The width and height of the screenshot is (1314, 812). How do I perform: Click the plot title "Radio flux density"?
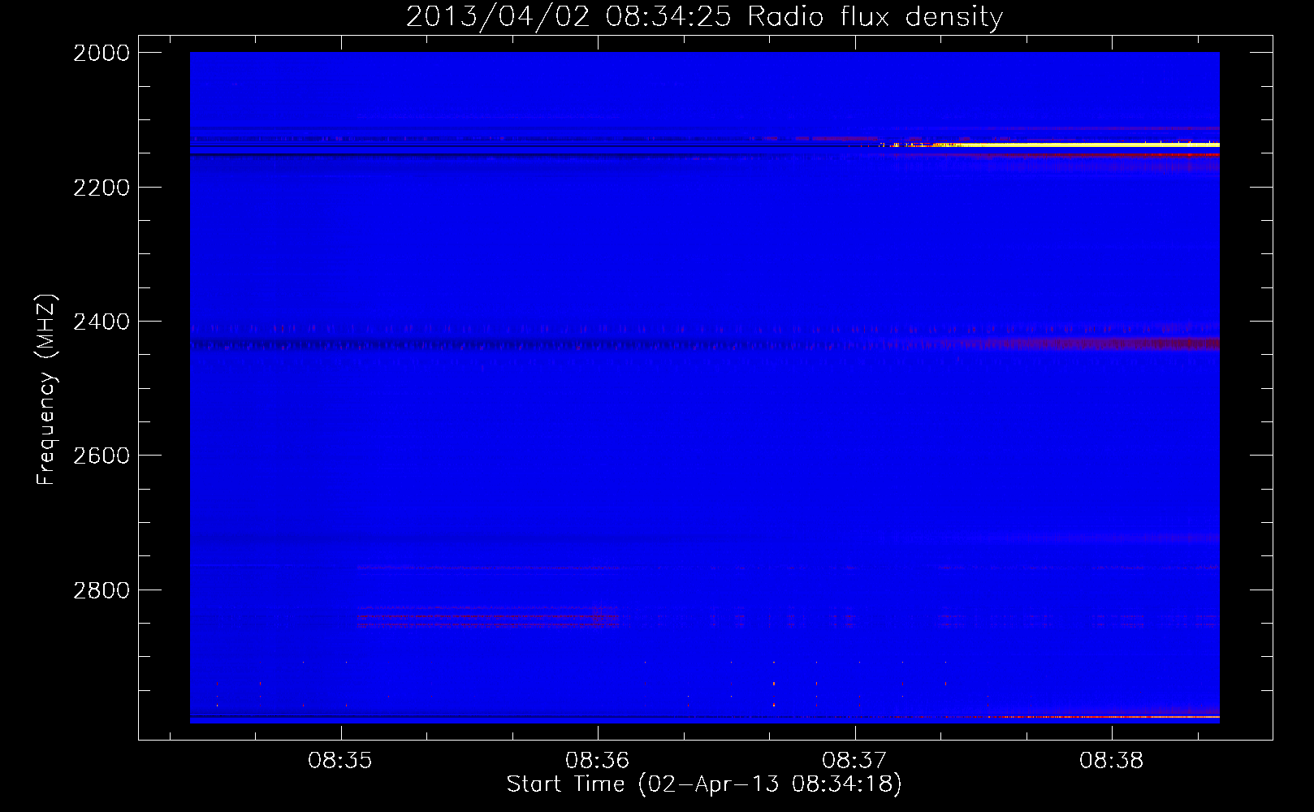(875, 16)
